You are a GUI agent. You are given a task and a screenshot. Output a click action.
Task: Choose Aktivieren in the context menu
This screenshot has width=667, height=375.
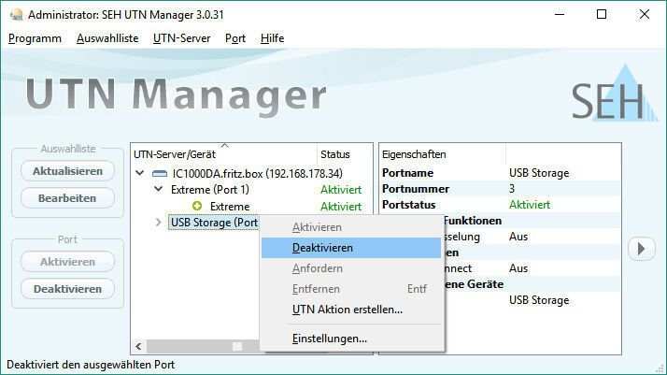[x=351, y=227]
